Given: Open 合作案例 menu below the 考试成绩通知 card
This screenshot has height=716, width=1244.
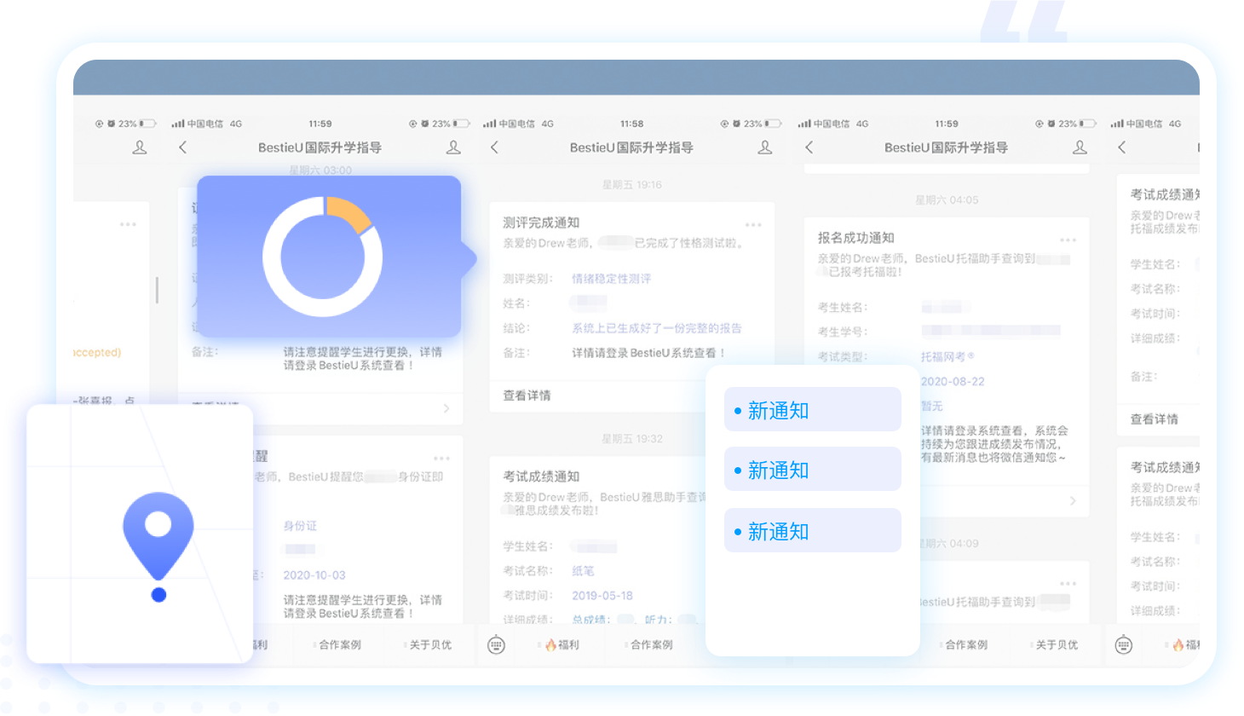Looking at the screenshot, I should [x=650, y=645].
